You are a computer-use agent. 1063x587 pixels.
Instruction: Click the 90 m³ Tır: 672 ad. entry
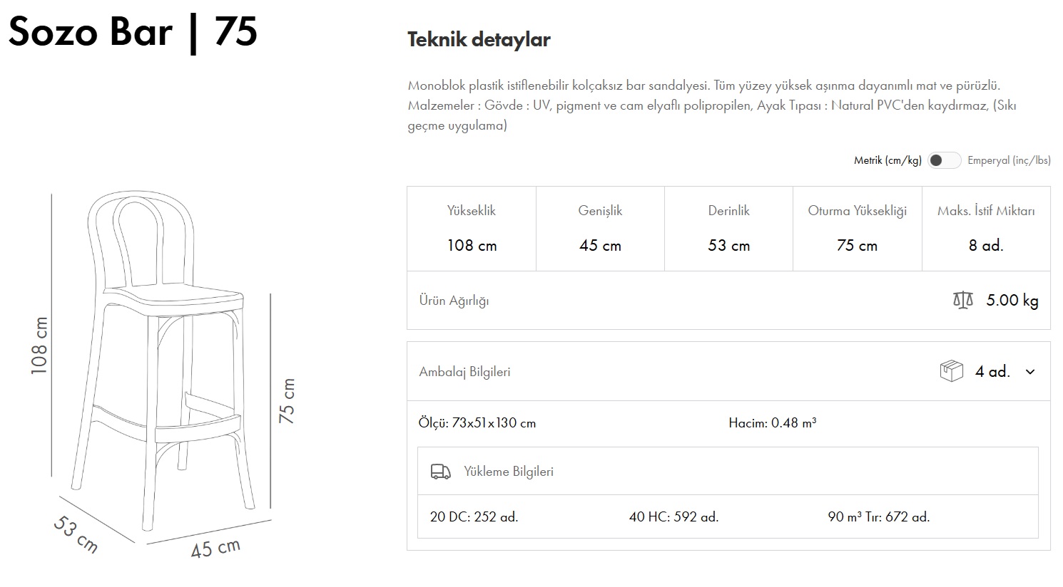[878, 517]
